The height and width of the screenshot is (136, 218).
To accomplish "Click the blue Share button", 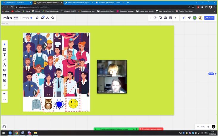I will (x=209, y=18).
